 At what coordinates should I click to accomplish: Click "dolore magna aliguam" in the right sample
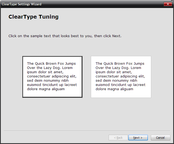pyautogui.click(x=114, y=89)
